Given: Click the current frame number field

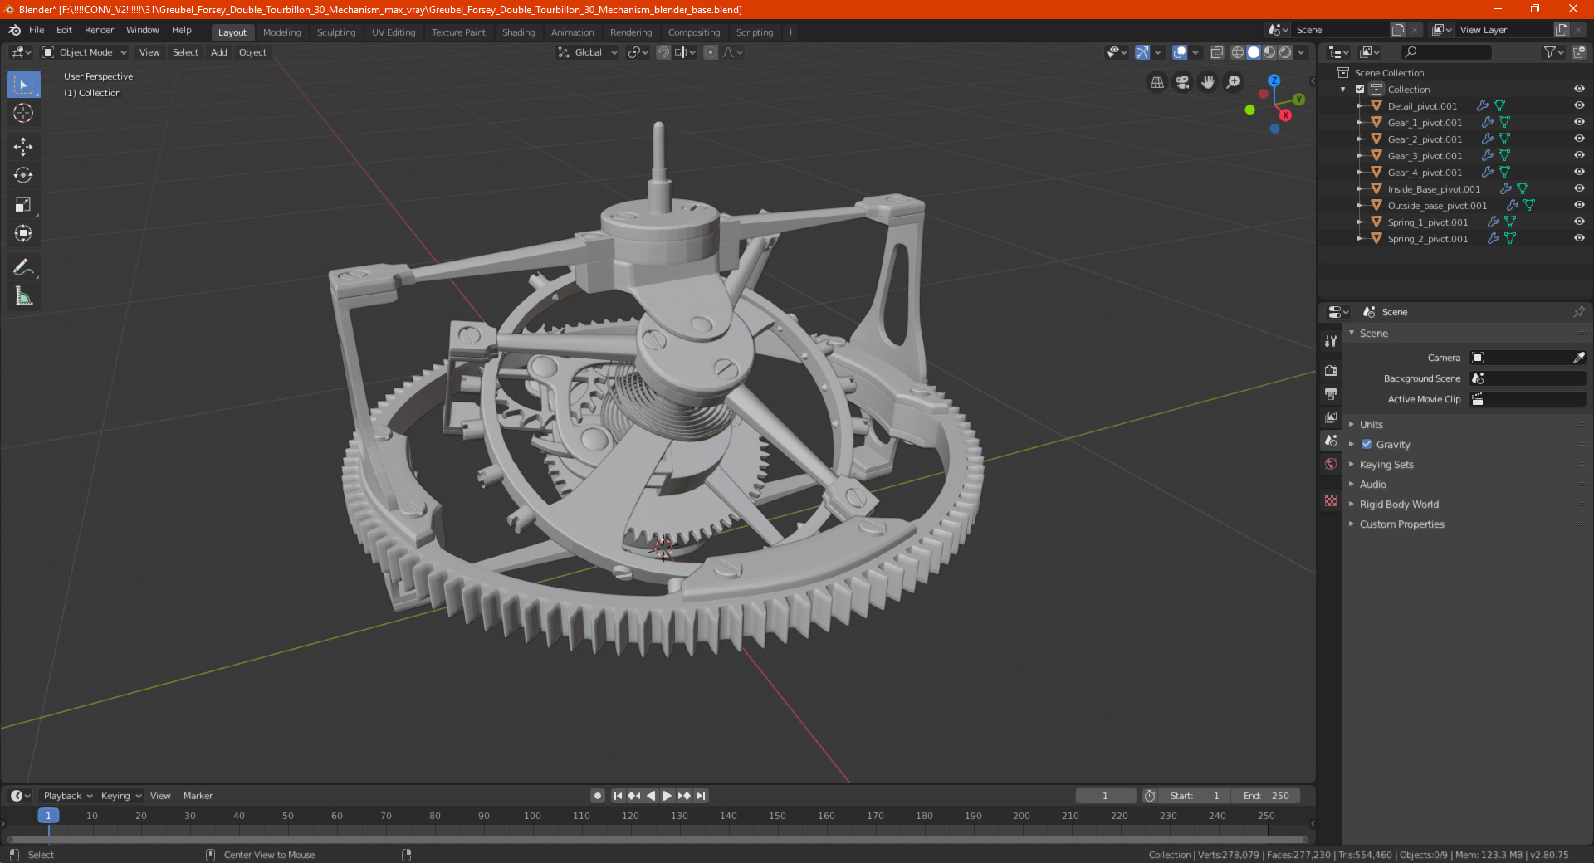Looking at the screenshot, I should tap(1105, 796).
